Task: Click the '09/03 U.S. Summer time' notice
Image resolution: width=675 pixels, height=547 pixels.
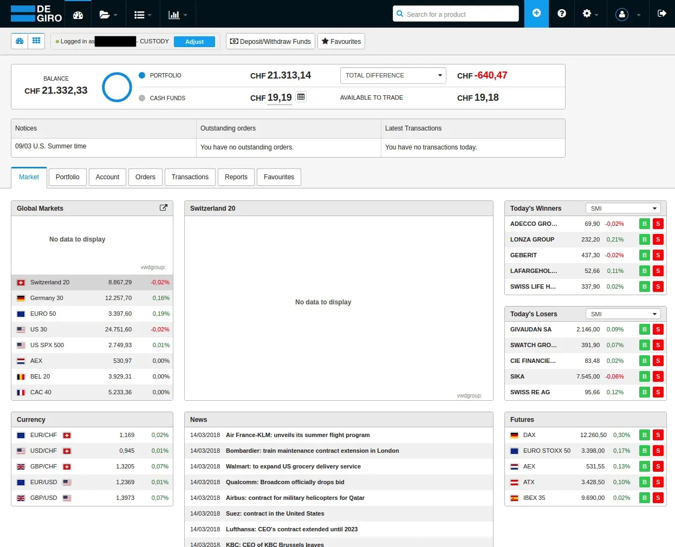Action: (51, 146)
